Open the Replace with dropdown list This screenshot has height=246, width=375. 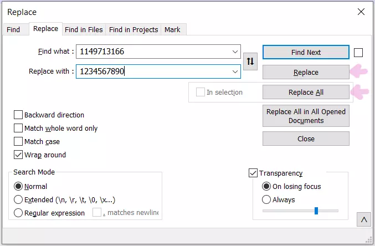(x=235, y=71)
